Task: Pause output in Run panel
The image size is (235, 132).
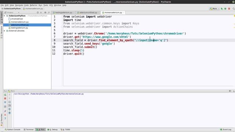Action: click(5, 102)
